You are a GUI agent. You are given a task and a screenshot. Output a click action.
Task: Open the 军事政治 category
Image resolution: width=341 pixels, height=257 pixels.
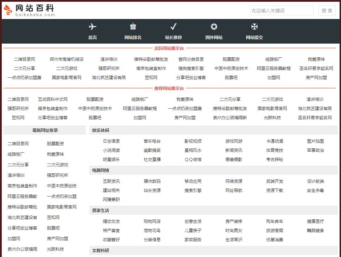(315, 150)
